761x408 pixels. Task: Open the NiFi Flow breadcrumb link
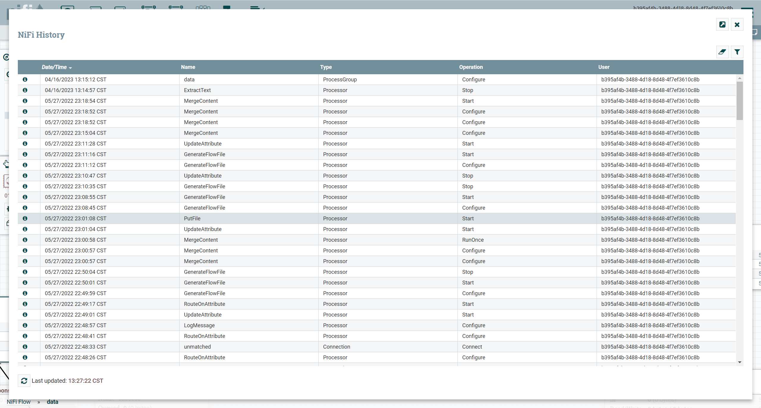[18, 402]
